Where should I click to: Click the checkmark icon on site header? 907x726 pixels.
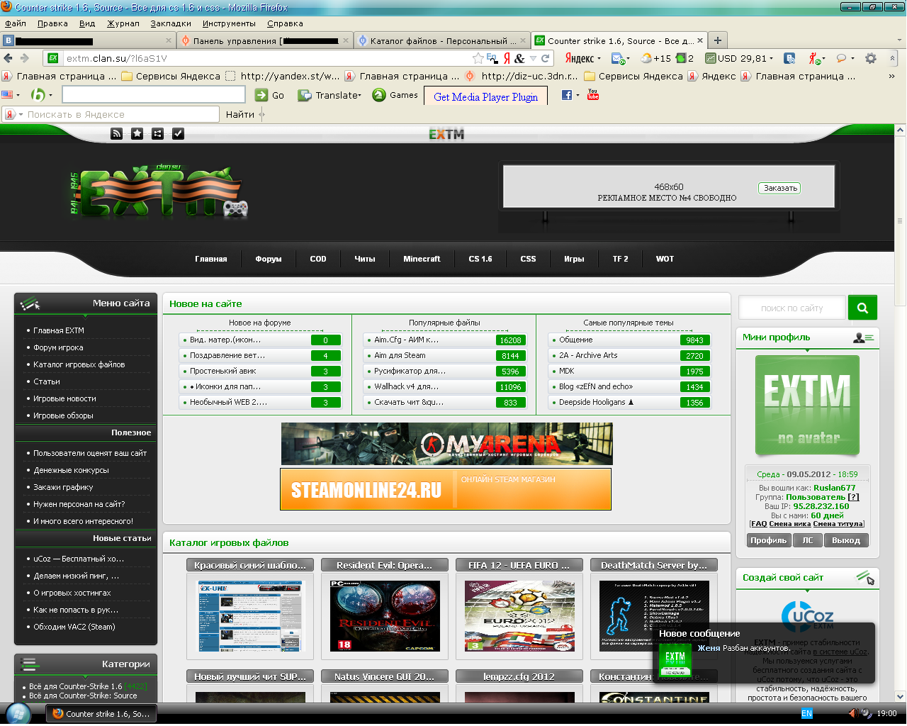(x=178, y=133)
